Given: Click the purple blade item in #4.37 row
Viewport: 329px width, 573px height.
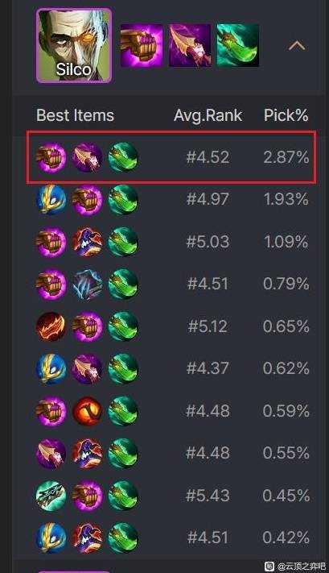Looking at the screenshot, I should (87, 369).
